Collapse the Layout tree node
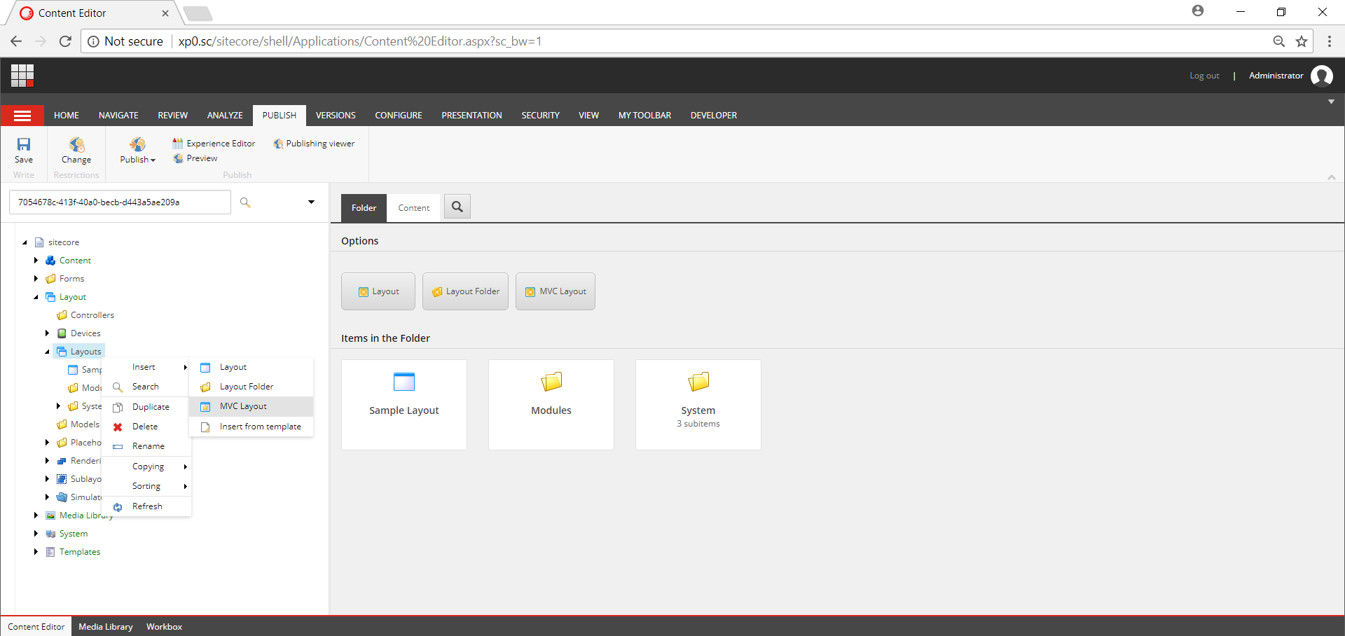 (36, 297)
